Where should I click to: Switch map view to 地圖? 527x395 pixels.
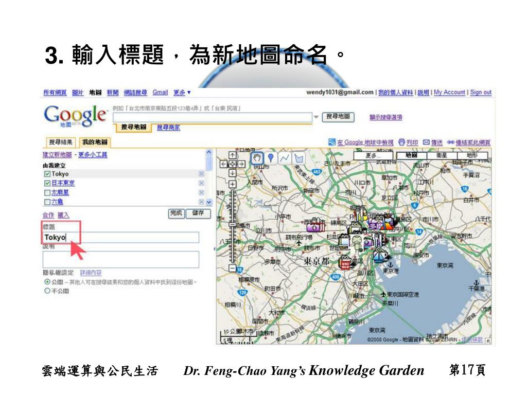(x=411, y=155)
